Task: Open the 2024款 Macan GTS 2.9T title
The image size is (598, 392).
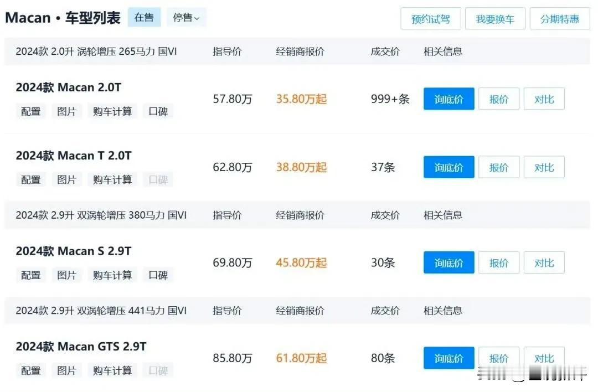Action: click(x=81, y=347)
